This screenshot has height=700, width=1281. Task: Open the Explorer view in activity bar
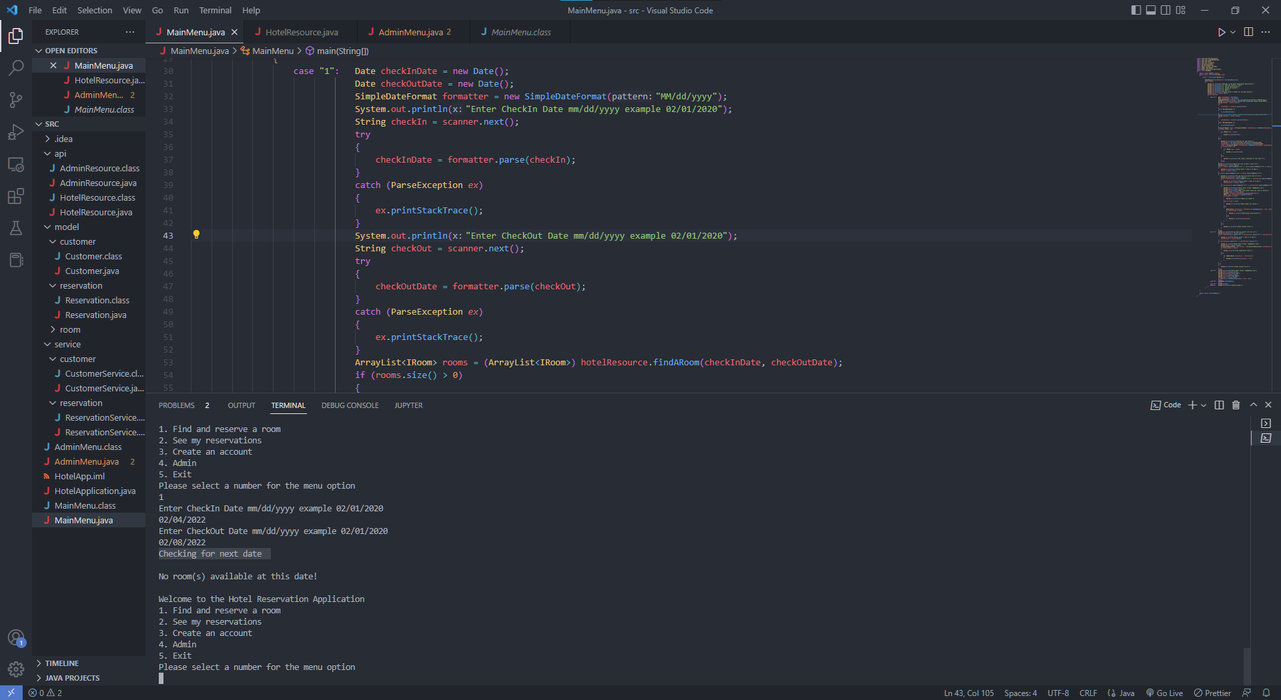click(16, 35)
